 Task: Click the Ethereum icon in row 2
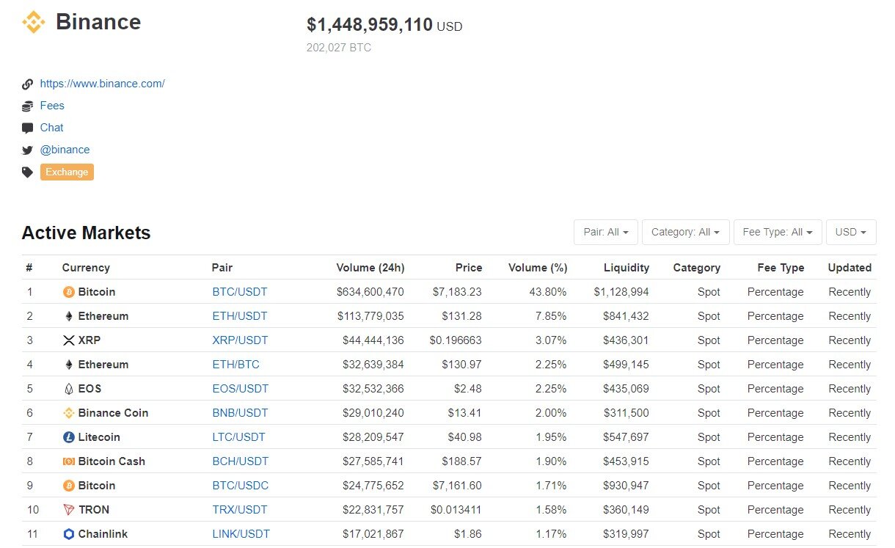tap(69, 316)
